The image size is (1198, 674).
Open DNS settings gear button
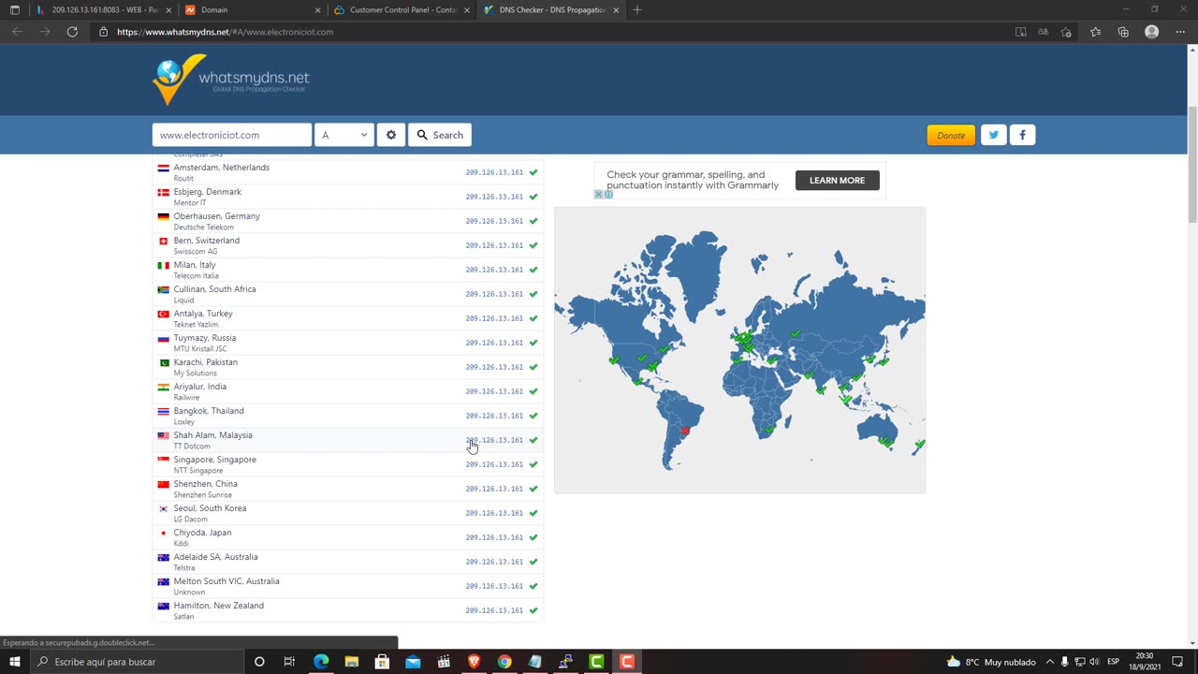(391, 135)
